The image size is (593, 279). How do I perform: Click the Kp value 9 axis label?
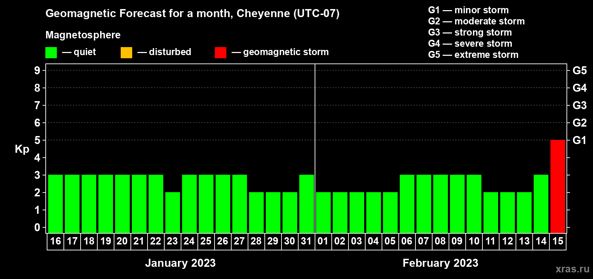[x=37, y=70]
